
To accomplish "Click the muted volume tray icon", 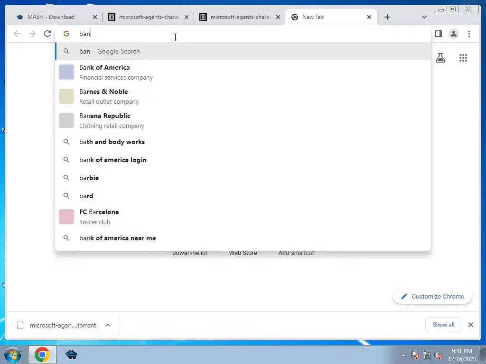I will [x=438, y=355].
